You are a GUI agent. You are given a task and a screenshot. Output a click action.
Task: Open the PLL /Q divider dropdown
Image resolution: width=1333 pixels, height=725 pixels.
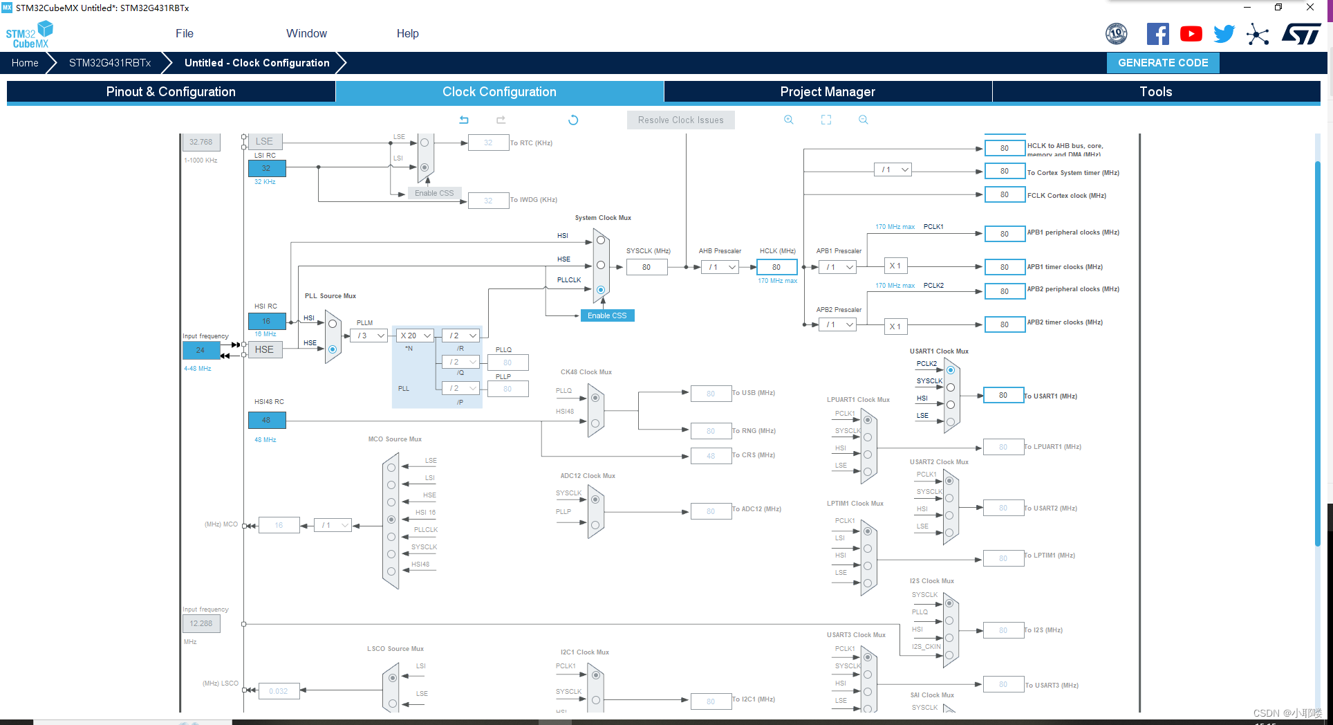point(461,362)
